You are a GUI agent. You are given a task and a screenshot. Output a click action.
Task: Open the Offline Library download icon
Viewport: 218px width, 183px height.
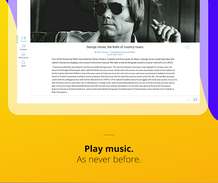23,54
